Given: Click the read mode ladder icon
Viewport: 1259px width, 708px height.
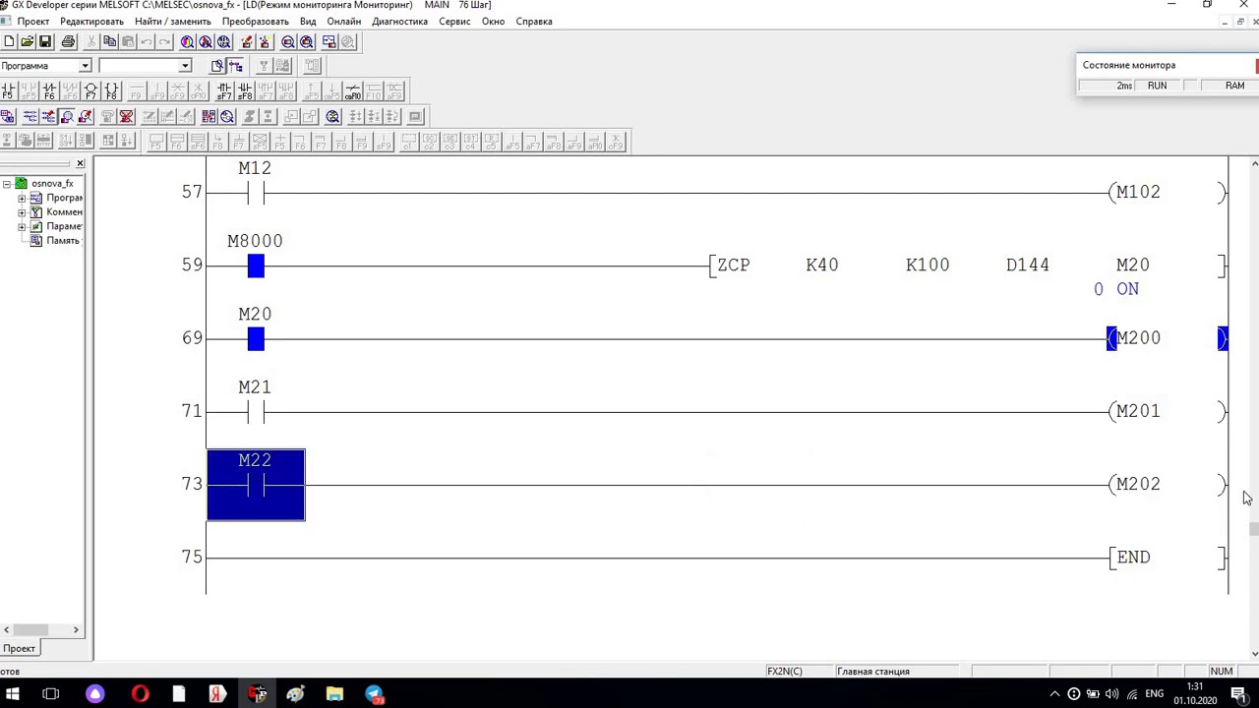Looking at the screenshot, I should pos(30,116).
